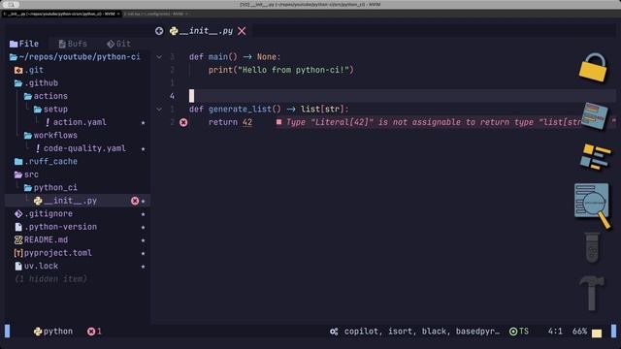Click the def main signature line
The height and width of the screenshot is (349, 621).
(x=235, y=56)
